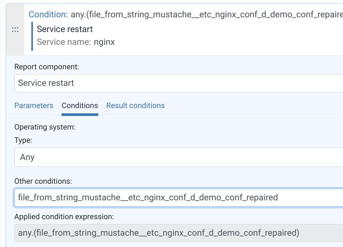The width and height of the screenshot is (343, 247).
Task: Select the file_from_string_mustache condition text
Action: pos(147,197)
